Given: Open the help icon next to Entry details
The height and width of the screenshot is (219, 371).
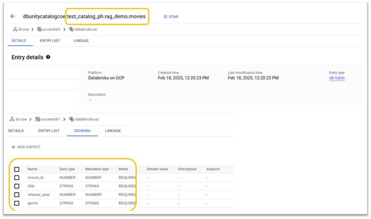Looking at the screenshot, I should pos(48,57).
